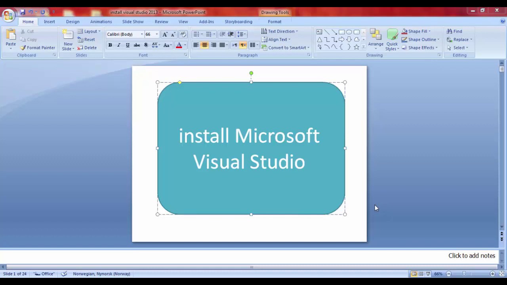Screen dimensions: 507x285
Task: Switch to the Insert tab
Action: (x=50, y=22)
